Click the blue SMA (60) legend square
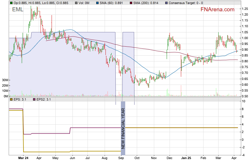249x164 pixels. 97,3
